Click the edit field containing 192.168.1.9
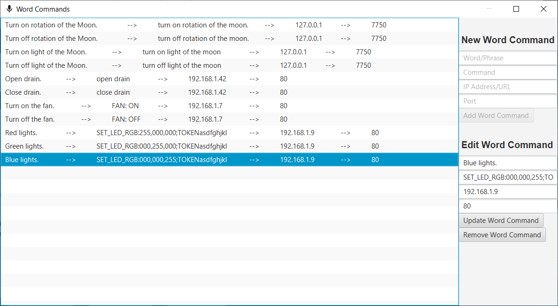This screenshot has height=306, width=558. pyautogui.click(x=508, y=191)
